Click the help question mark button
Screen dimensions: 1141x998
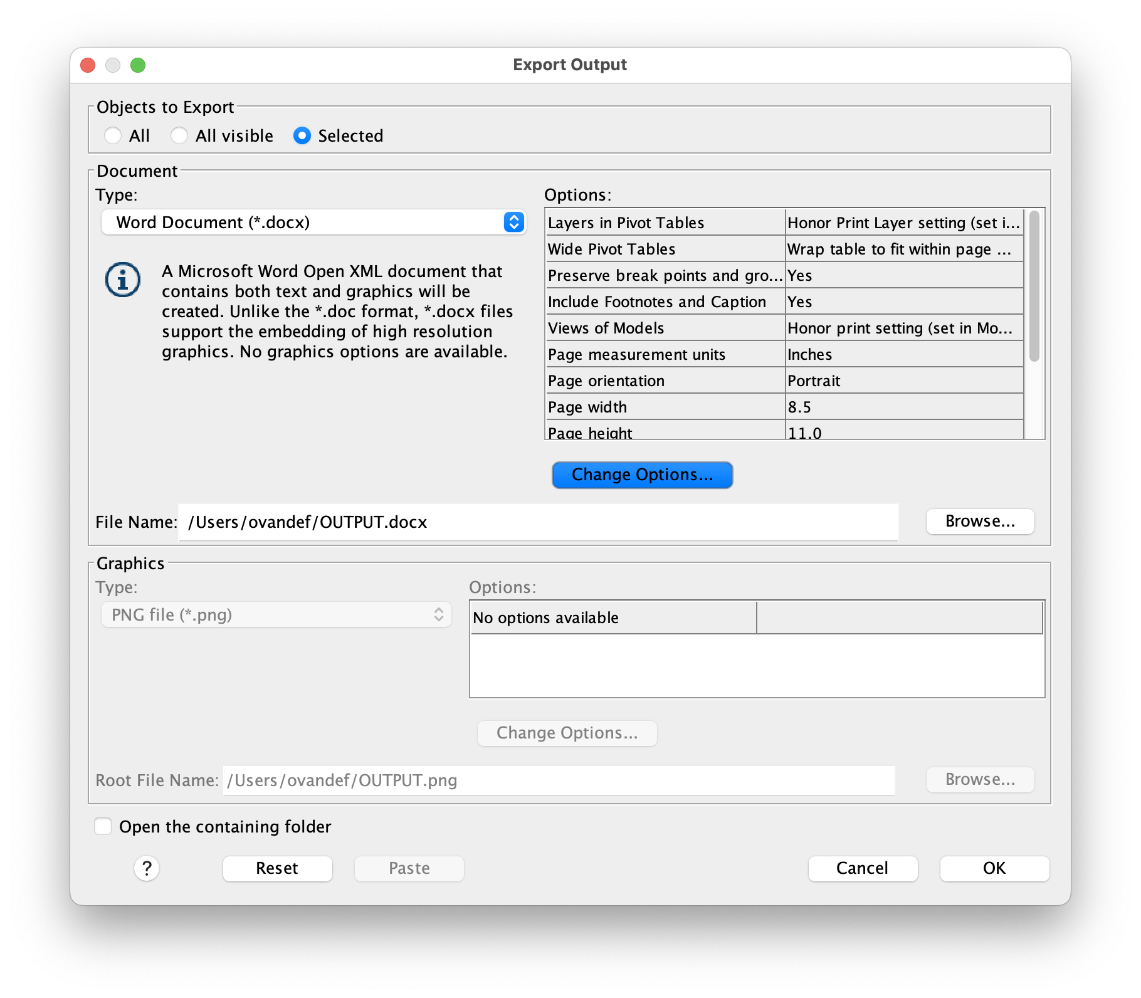click(x=147, y=868)
